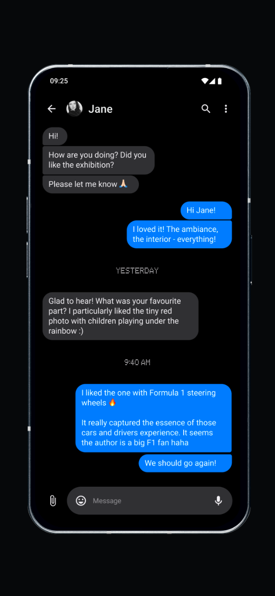Select the "I loved it!" message bubble
Screen dimensions: 275x596
click(x=179, y=234)
